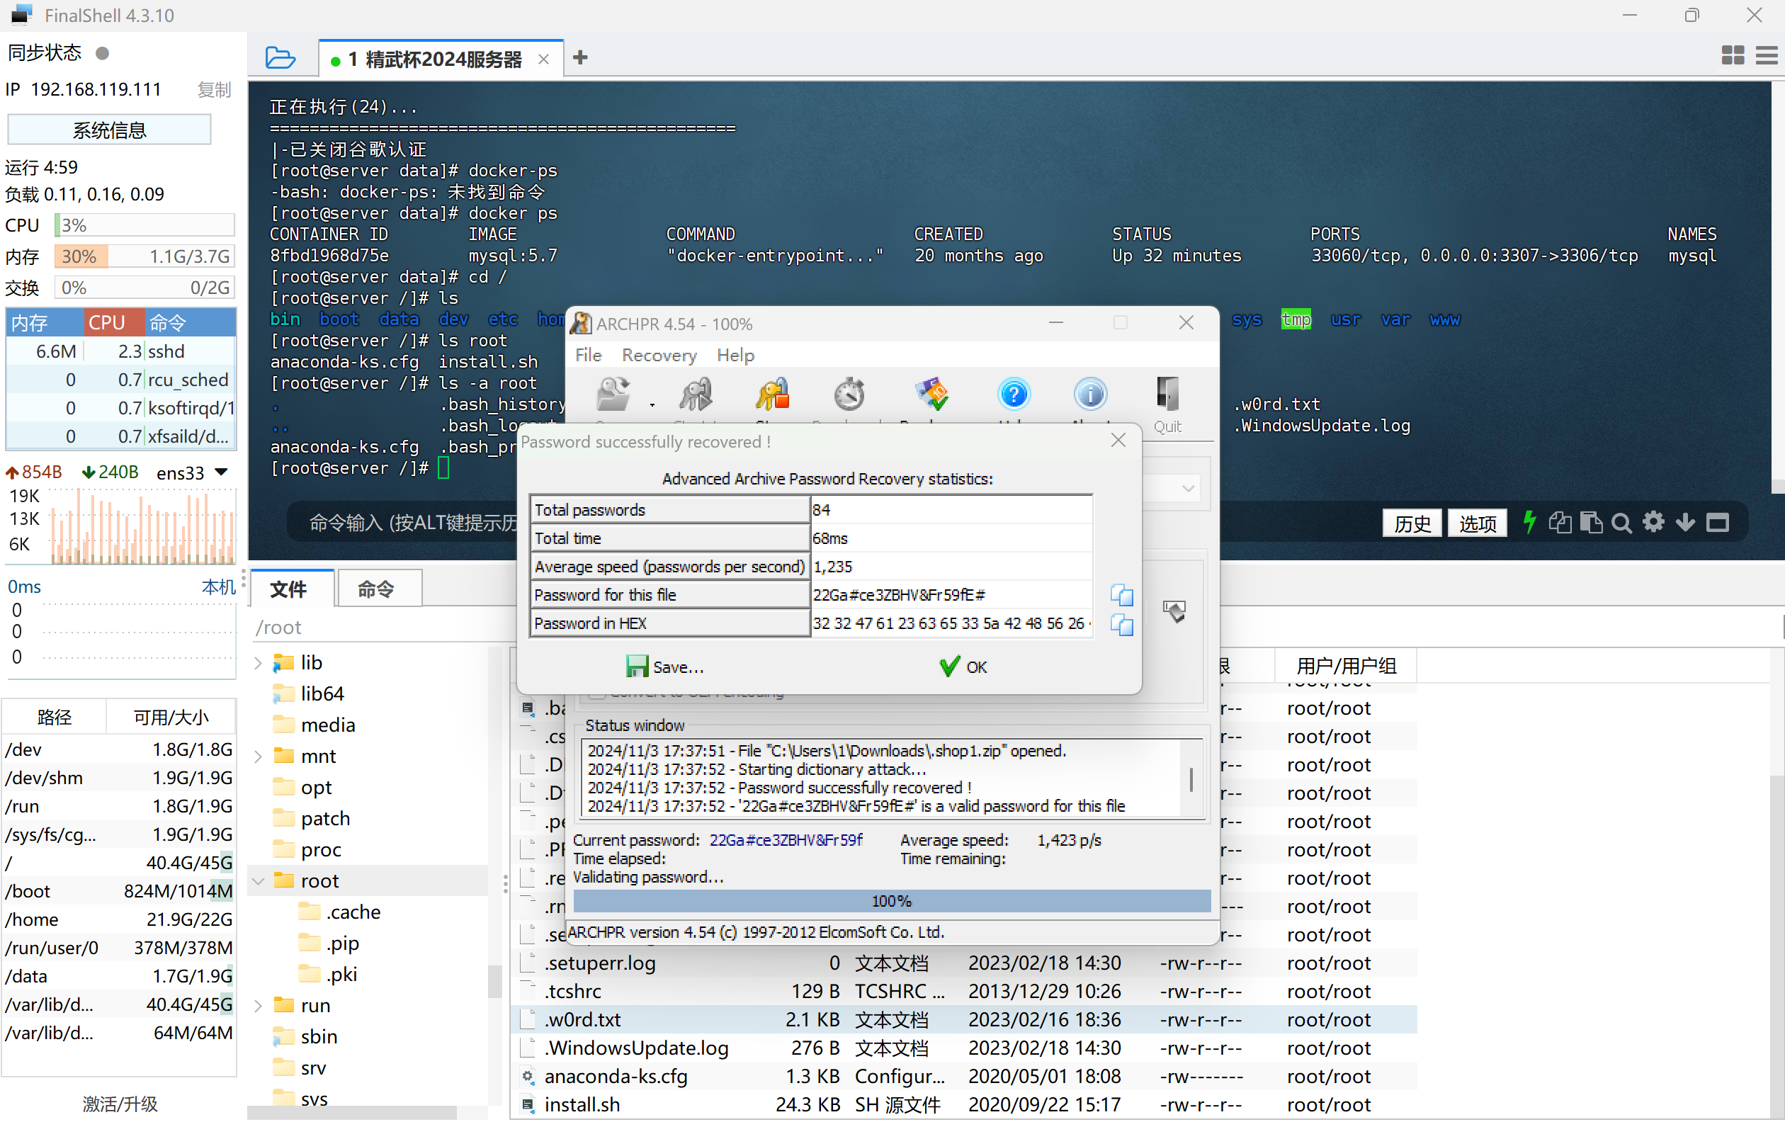The width and height of the screenshot is (1785, 1122).
Task: Open 系统信息 system info button
Action: pyautogui.click(x=109, y=130)
